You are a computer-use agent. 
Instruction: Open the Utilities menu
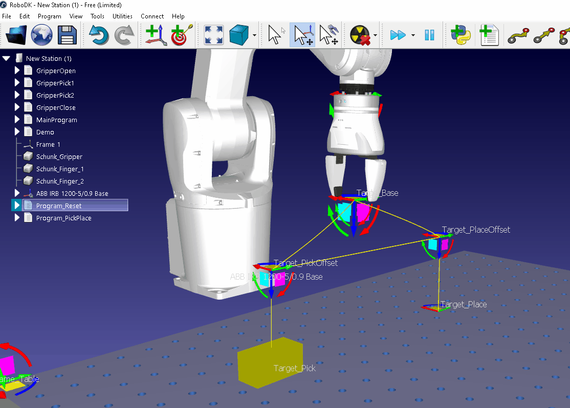(122, 16)
